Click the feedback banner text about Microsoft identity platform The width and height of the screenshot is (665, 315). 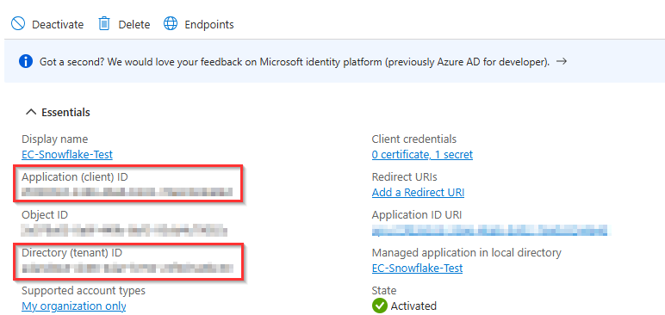pyautogui.click(x=295, y=62)
